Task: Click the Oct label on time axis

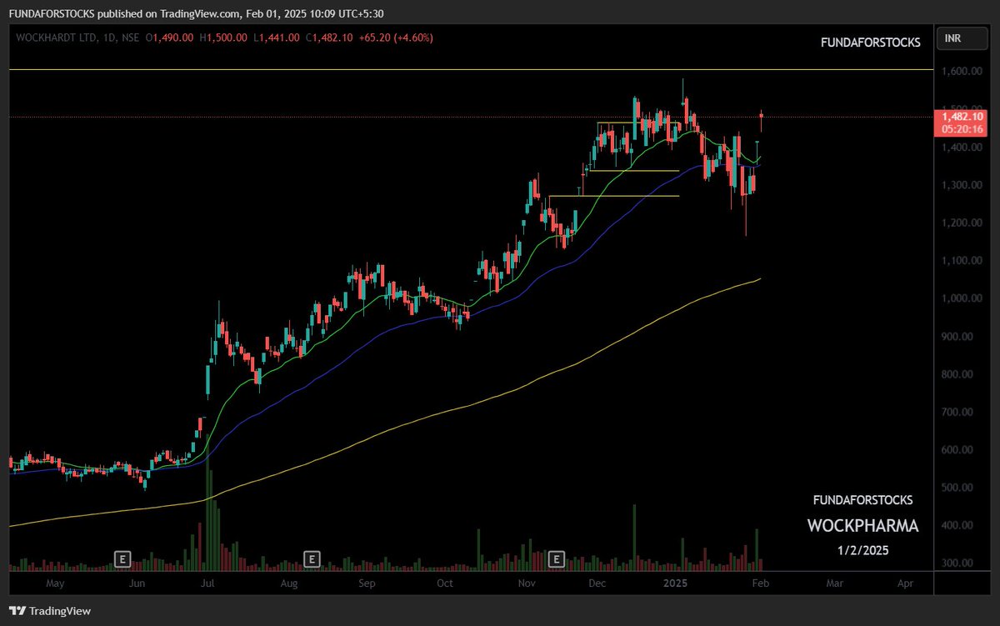Action: [x=445, y=584]
